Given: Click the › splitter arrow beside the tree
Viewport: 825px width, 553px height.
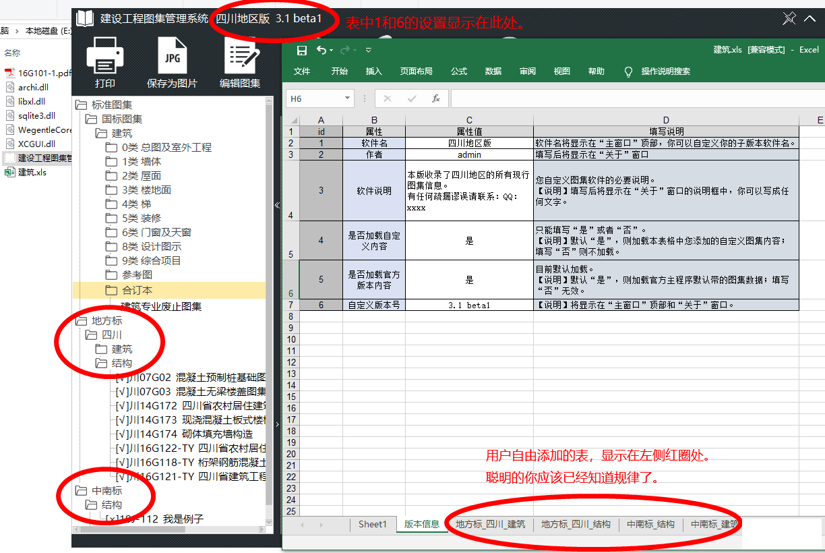Looking at the screenshot, I should click(277, 424).
